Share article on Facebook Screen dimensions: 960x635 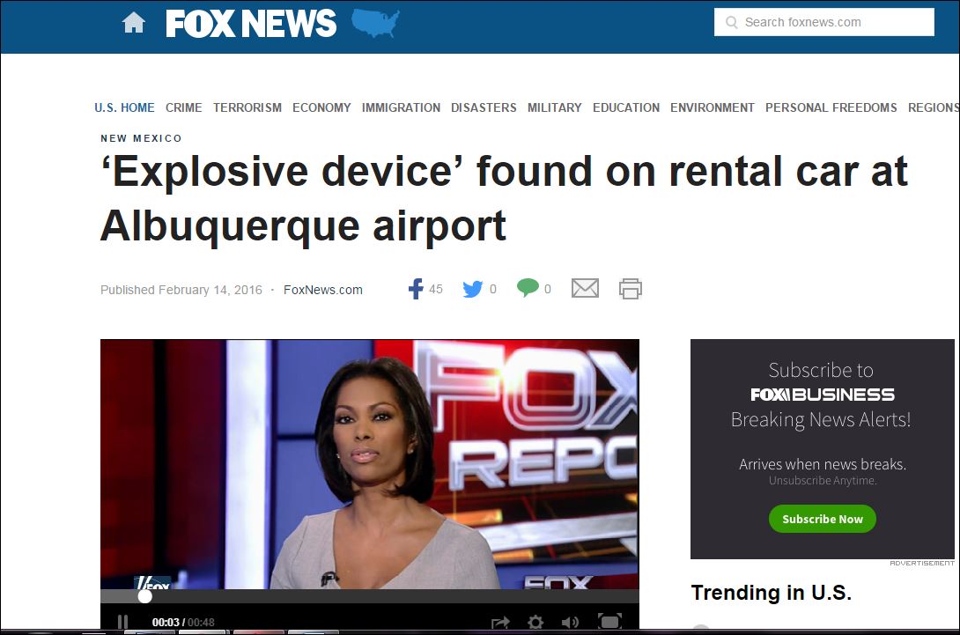pyautogui.click(x=416, y=288)
